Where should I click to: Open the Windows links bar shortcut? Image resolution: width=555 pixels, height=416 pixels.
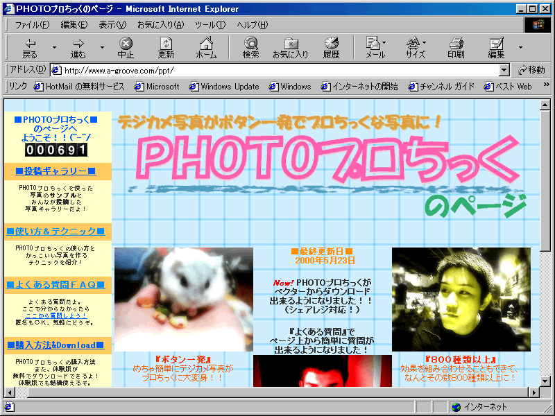tap(290, 87)
